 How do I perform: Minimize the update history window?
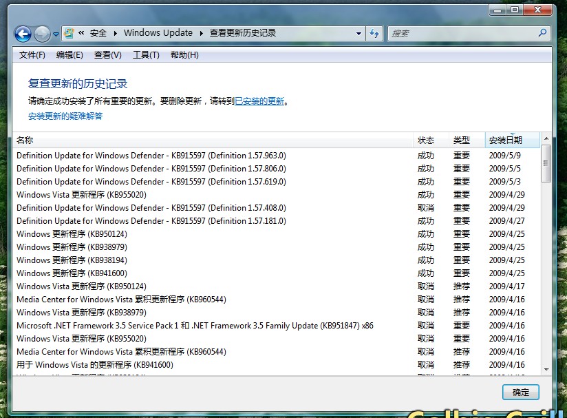click(x=498, y=10)
